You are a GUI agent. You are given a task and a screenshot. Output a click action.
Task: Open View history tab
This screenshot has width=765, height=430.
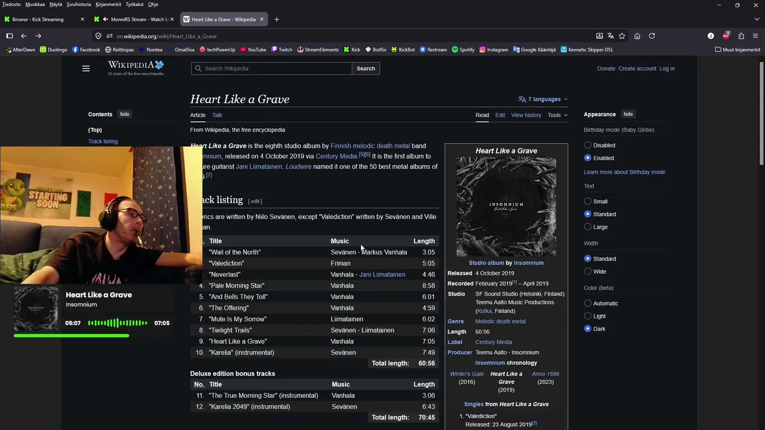(526, 115)
